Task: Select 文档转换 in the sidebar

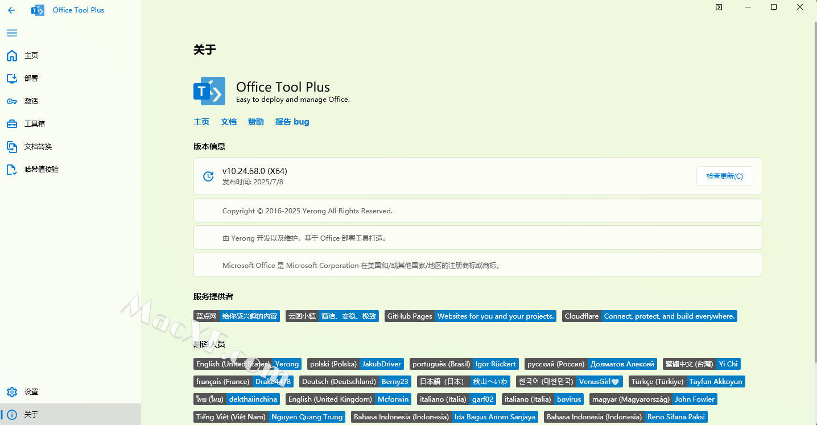Action: tap(71, 147)
